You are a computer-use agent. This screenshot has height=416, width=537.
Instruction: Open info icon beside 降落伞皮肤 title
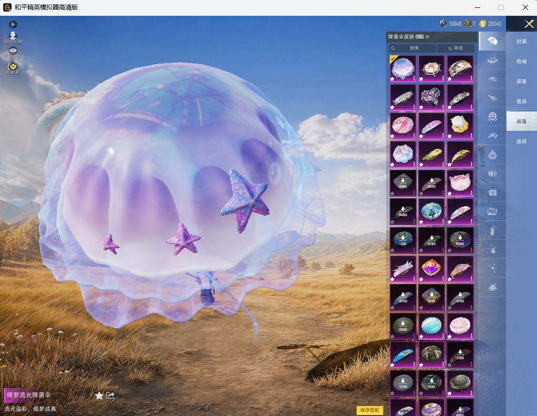click(x=427, y=37)
